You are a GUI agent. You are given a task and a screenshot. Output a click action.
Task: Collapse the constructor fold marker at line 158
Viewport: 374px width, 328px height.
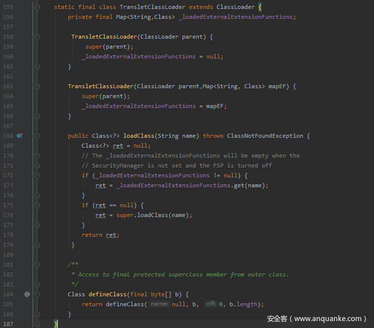[x=38, y=37]
